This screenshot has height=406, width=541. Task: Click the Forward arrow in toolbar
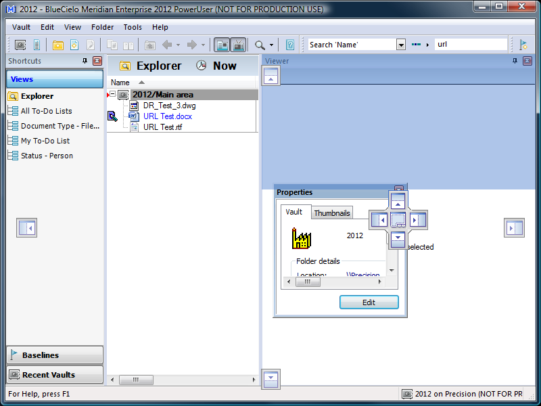(x=192, y=45)
